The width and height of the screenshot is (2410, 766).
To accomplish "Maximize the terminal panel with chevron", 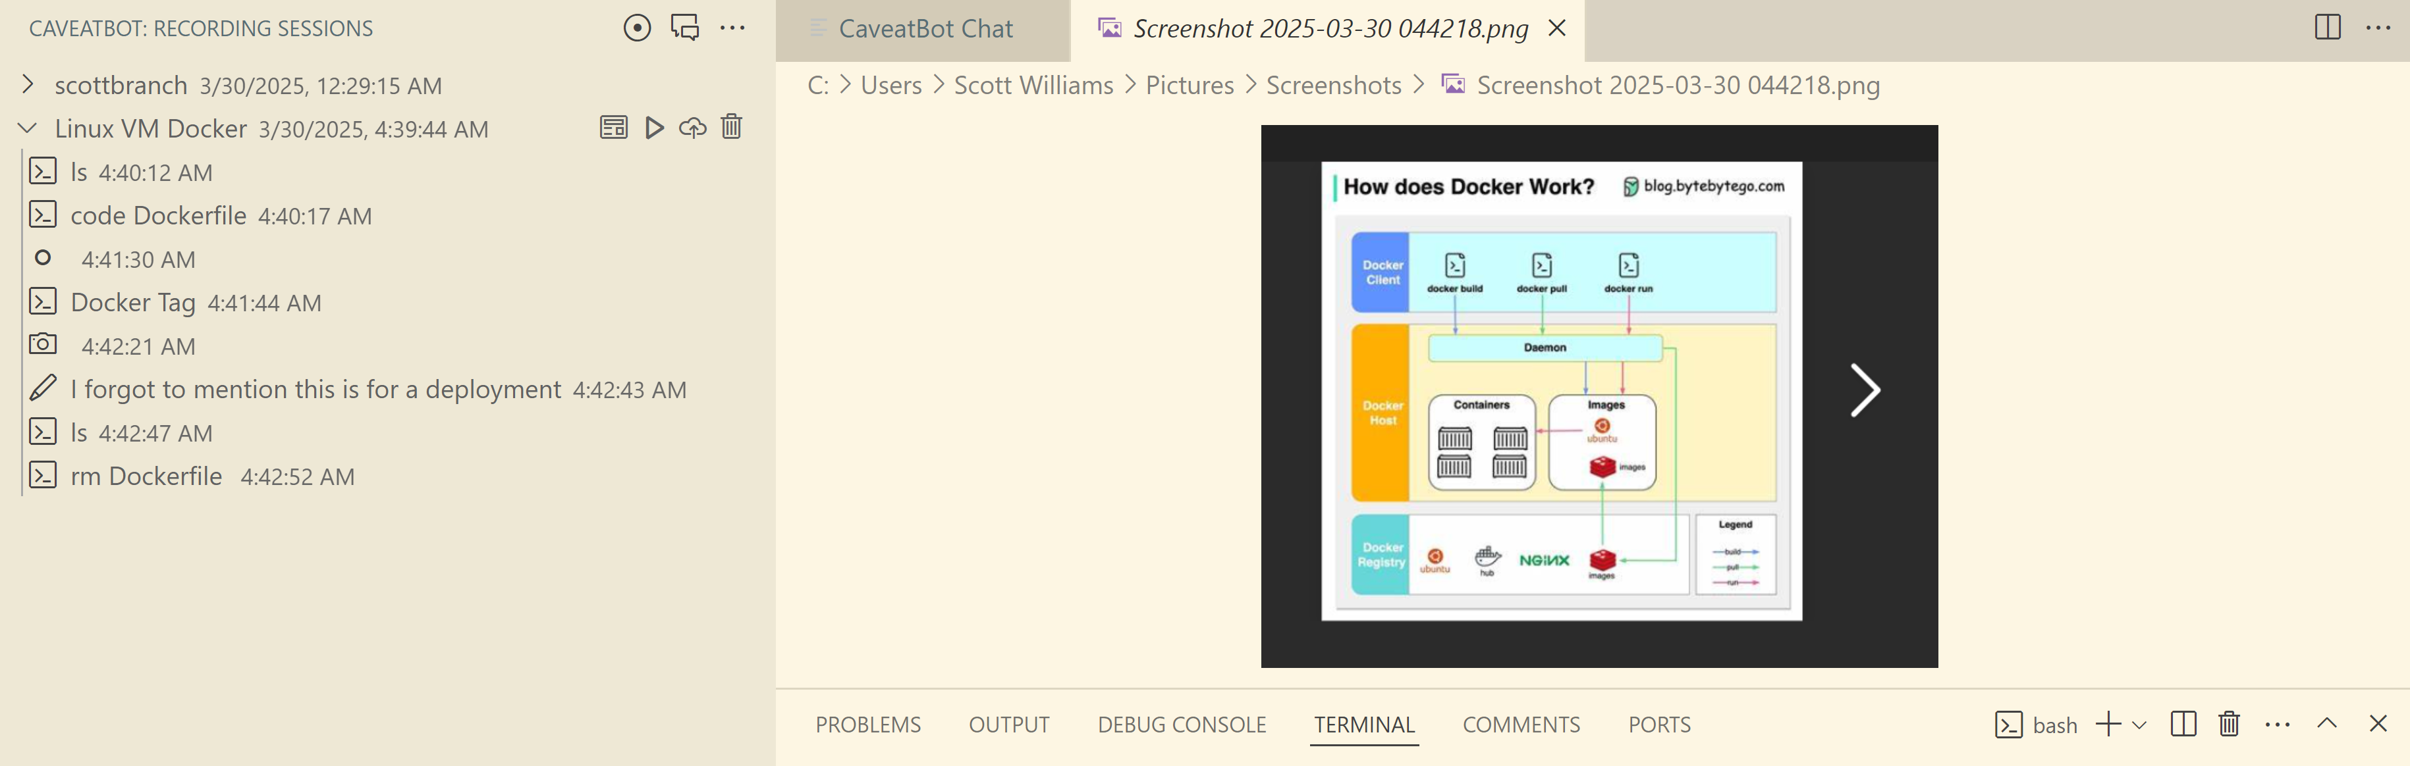I will (2327, 724).
